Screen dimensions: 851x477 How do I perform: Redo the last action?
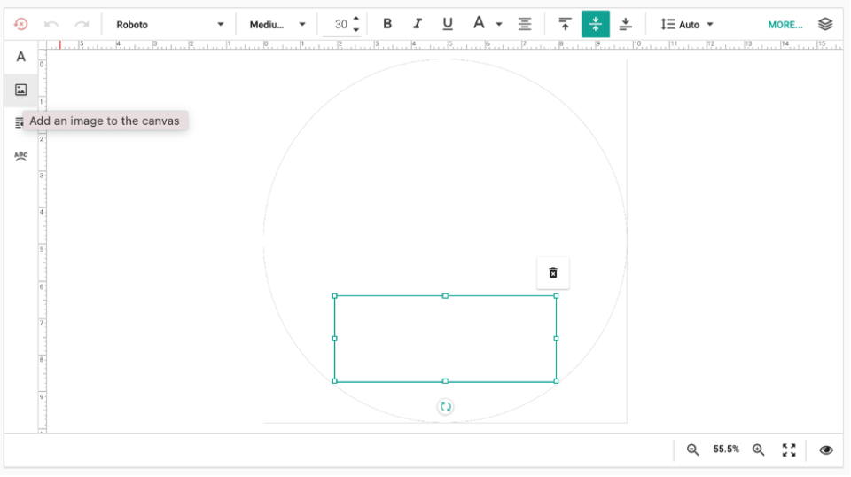click(x=82, y=25)
